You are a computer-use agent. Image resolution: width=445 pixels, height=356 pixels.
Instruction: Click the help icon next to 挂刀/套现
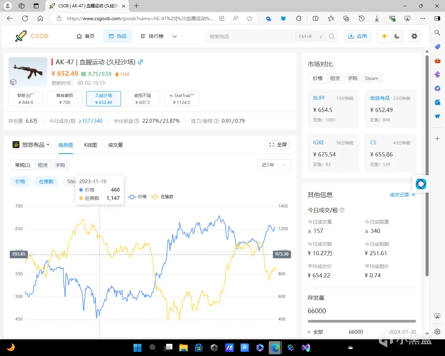216,121
